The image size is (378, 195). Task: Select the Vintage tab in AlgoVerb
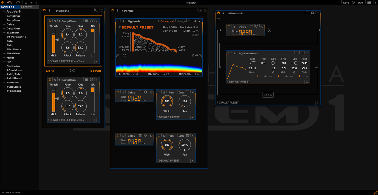click(x=181, y=21)
